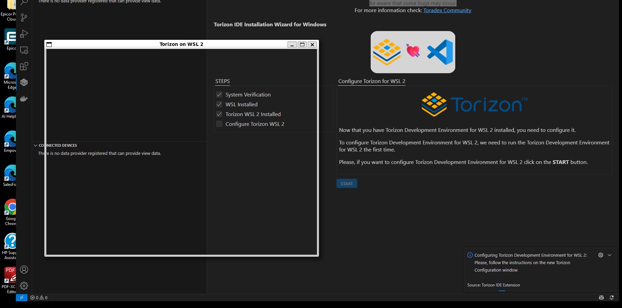
Task: Open Manage gear in activity bar
Action: pos(24,286)
